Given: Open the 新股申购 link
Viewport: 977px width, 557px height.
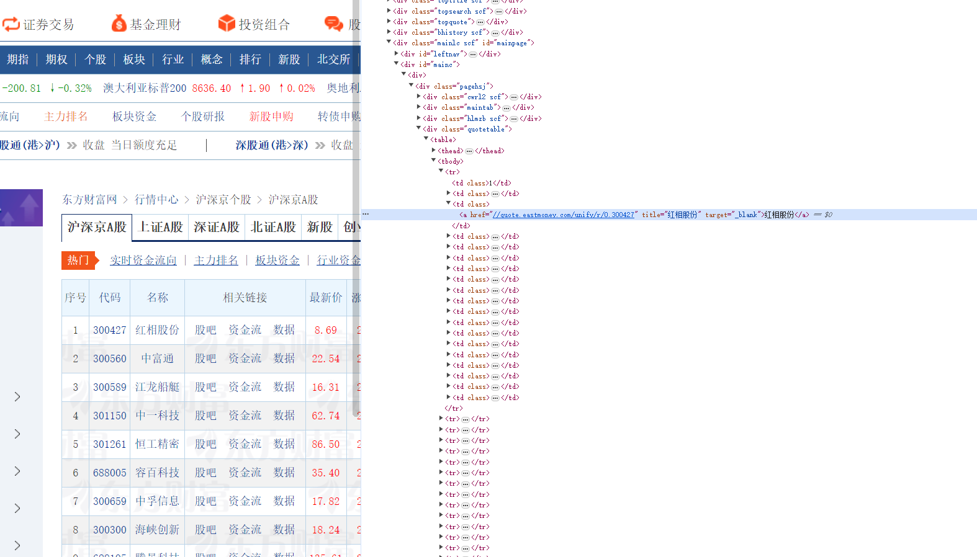Looking at the screenshot, I should (x=271, y=117).
